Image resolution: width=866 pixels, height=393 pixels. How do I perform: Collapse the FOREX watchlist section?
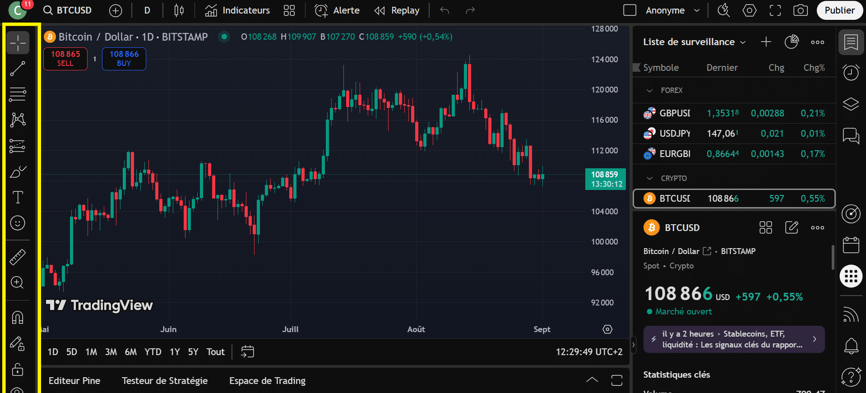point(649,91)
